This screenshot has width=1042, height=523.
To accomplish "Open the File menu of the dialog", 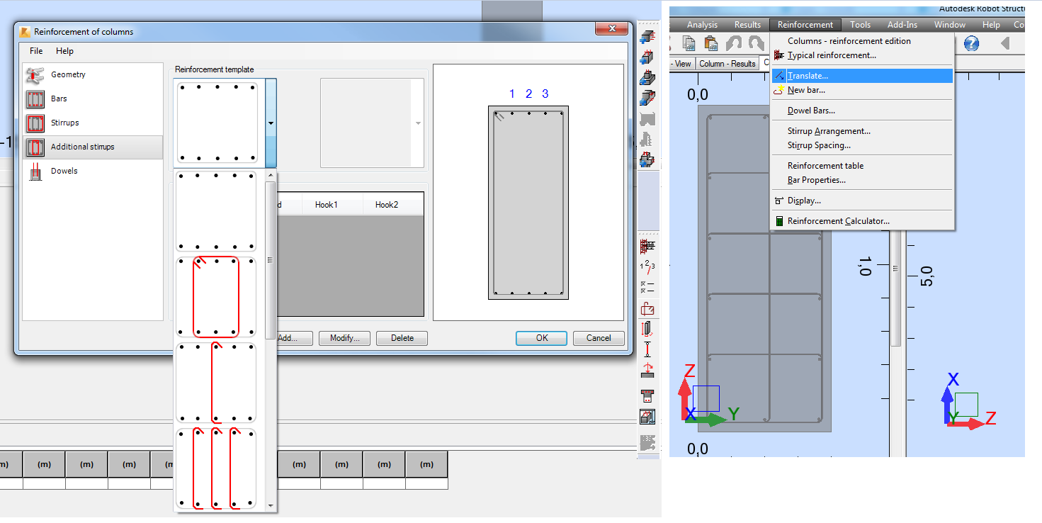I will 35,51.
